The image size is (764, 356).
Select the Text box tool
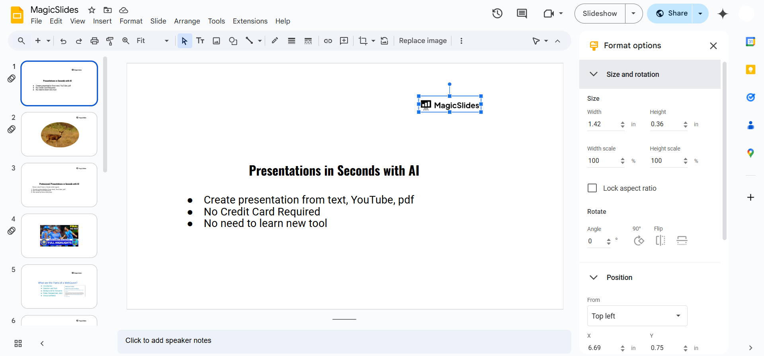pos(200,41)
